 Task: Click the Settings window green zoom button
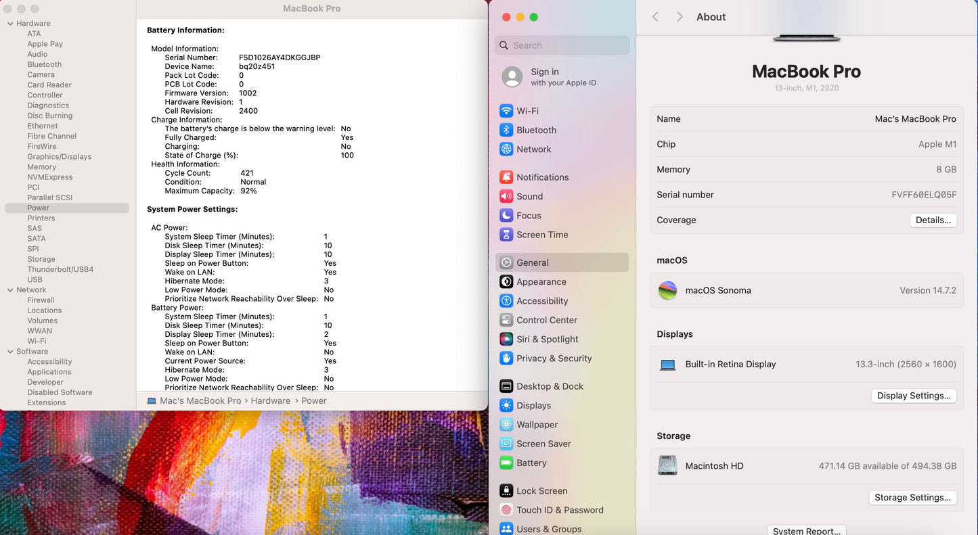coord(534,17)
